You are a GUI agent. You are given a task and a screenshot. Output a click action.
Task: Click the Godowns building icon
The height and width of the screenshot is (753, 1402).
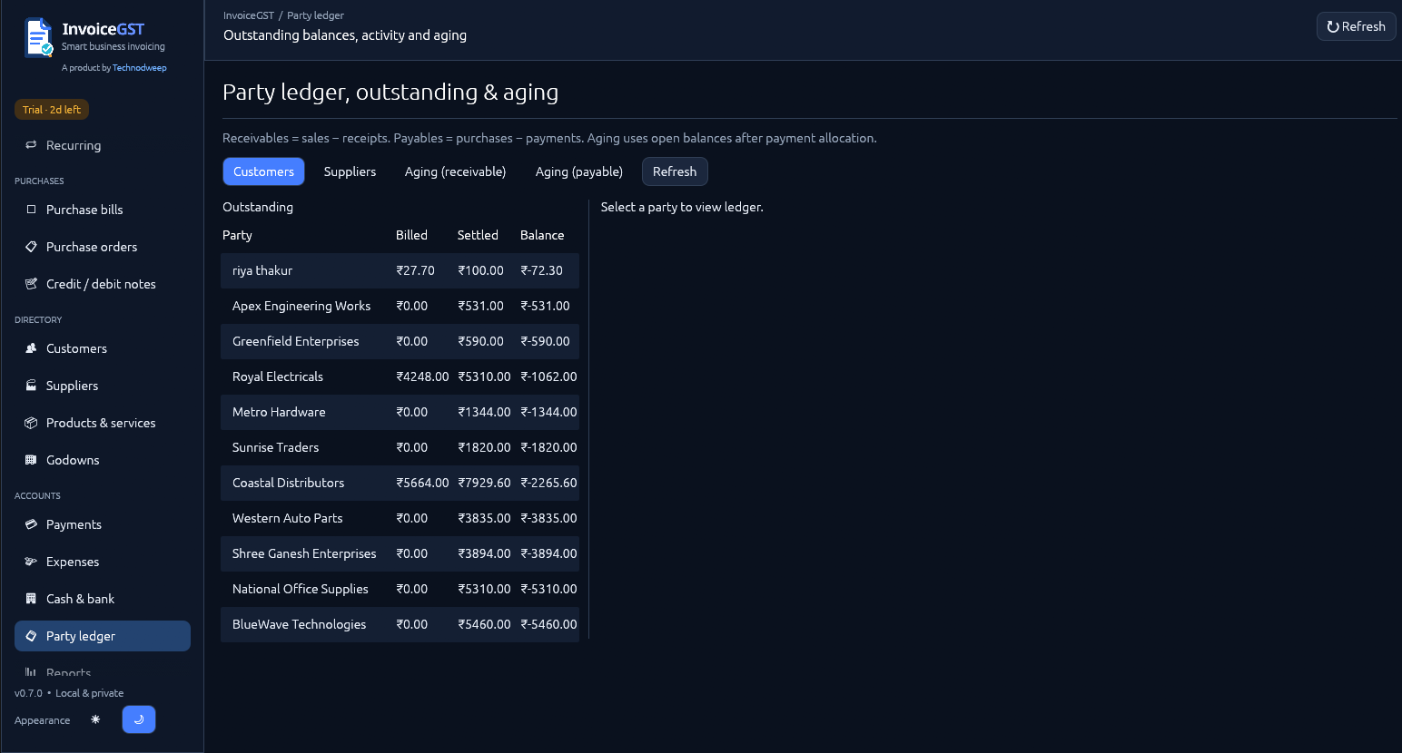click(31, 460)
